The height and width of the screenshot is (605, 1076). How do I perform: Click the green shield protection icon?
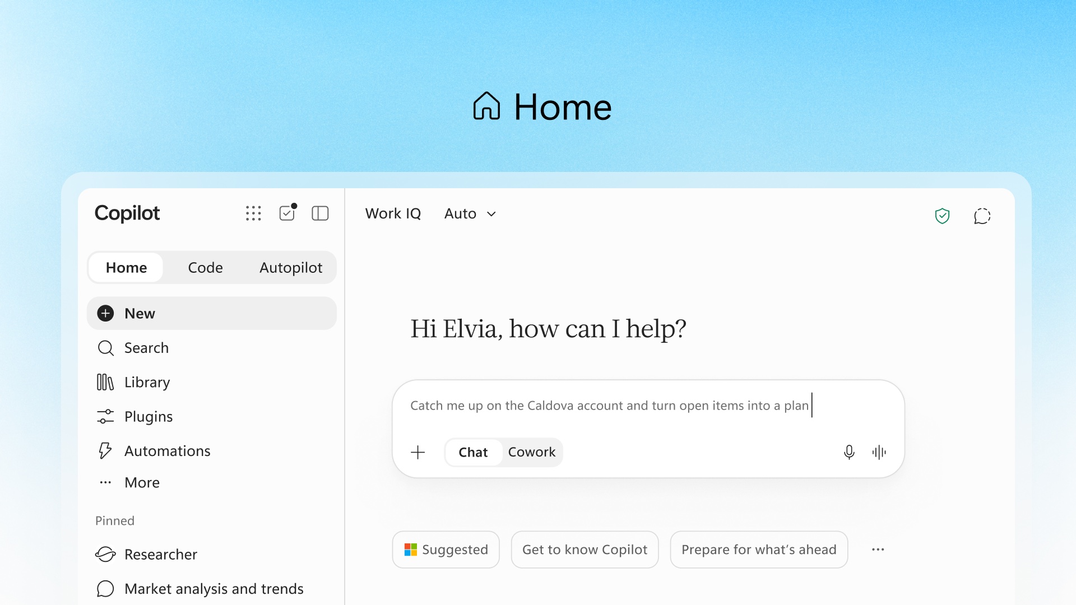[943, 216]
